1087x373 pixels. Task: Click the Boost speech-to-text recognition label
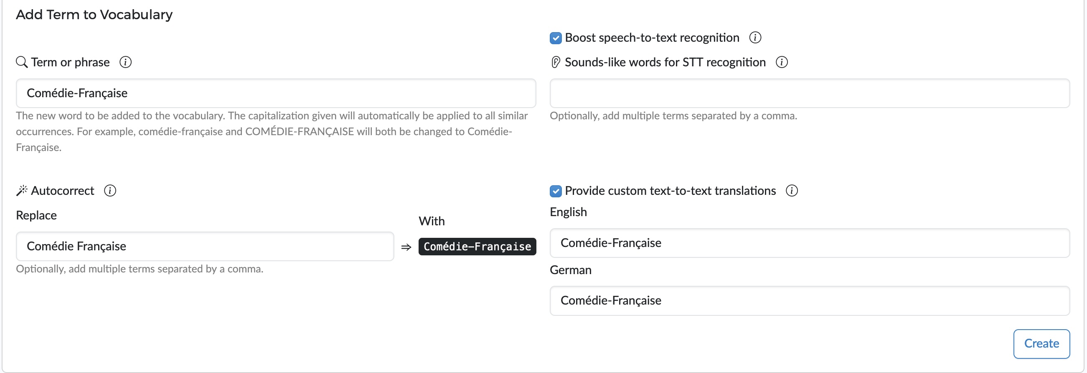[652, 38]
